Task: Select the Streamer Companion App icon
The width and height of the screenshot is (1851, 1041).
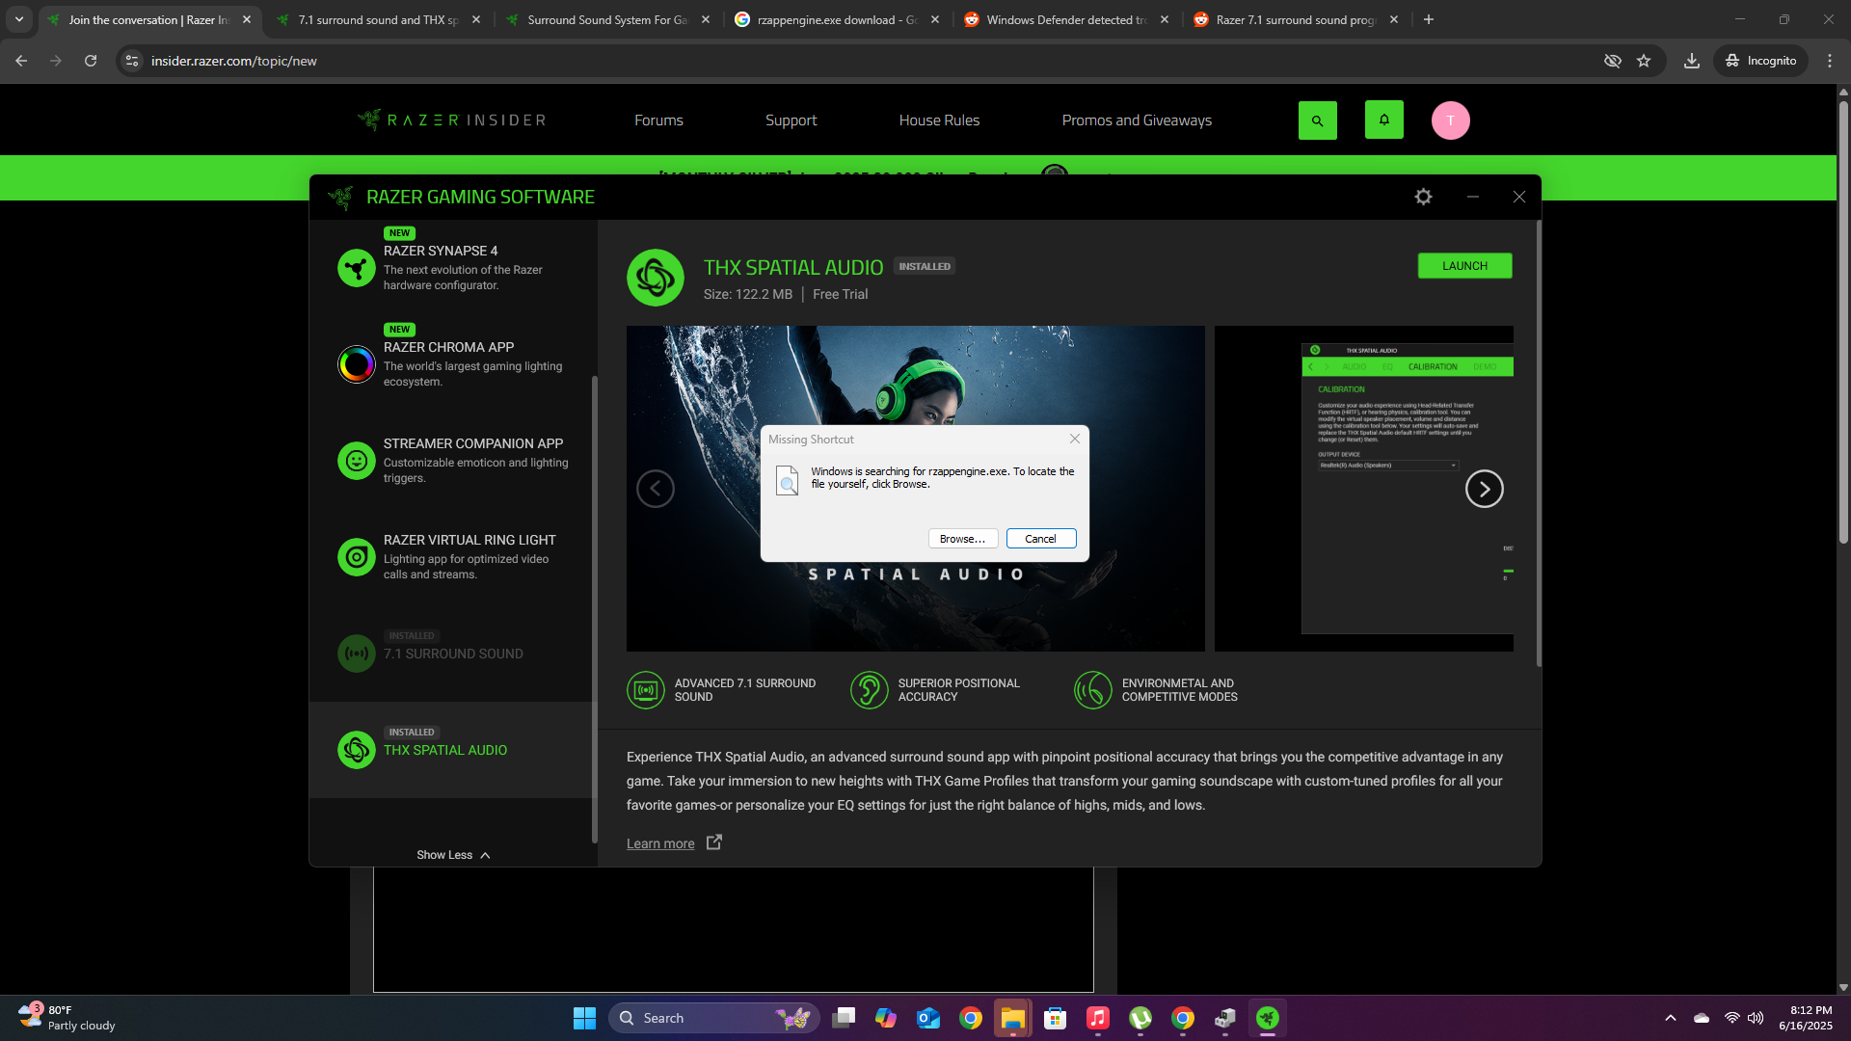Action: coord(357,461)
